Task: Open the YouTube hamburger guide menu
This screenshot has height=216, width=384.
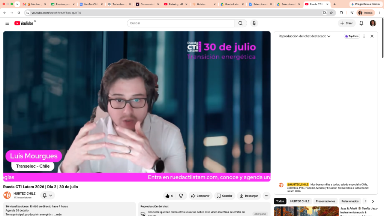Action: click(7, 23)
